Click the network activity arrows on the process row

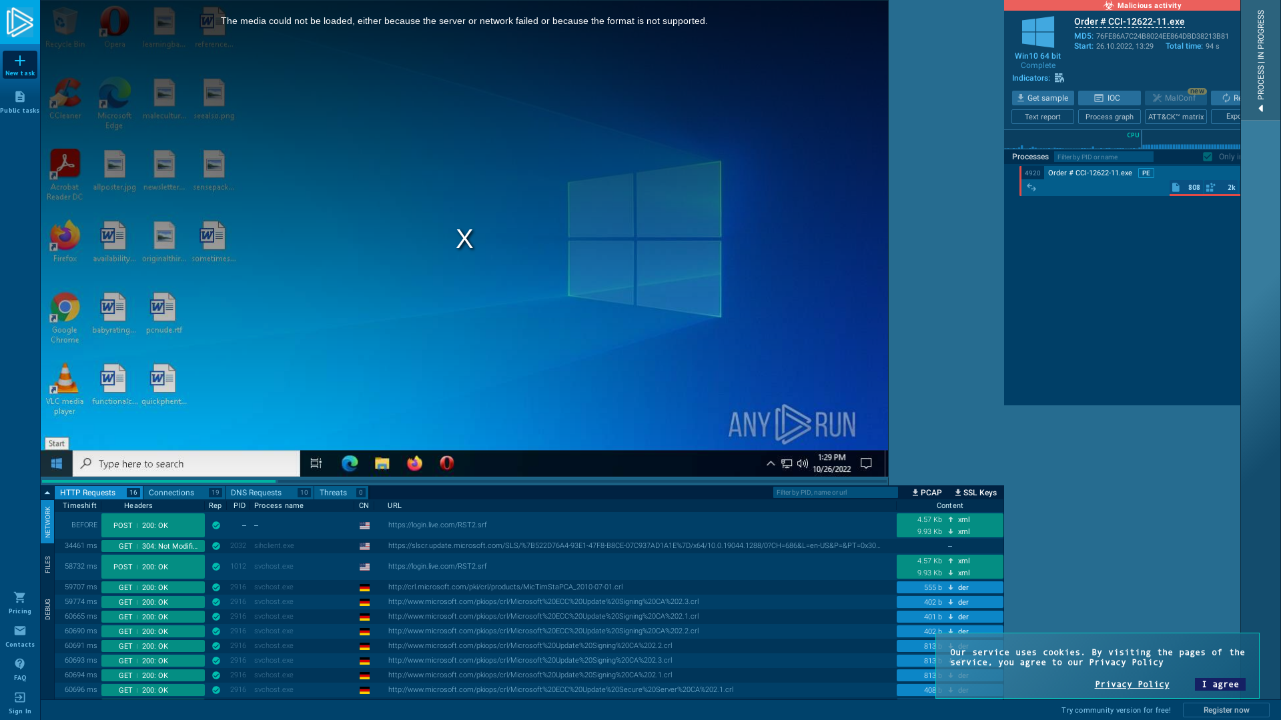[1032, 187]
